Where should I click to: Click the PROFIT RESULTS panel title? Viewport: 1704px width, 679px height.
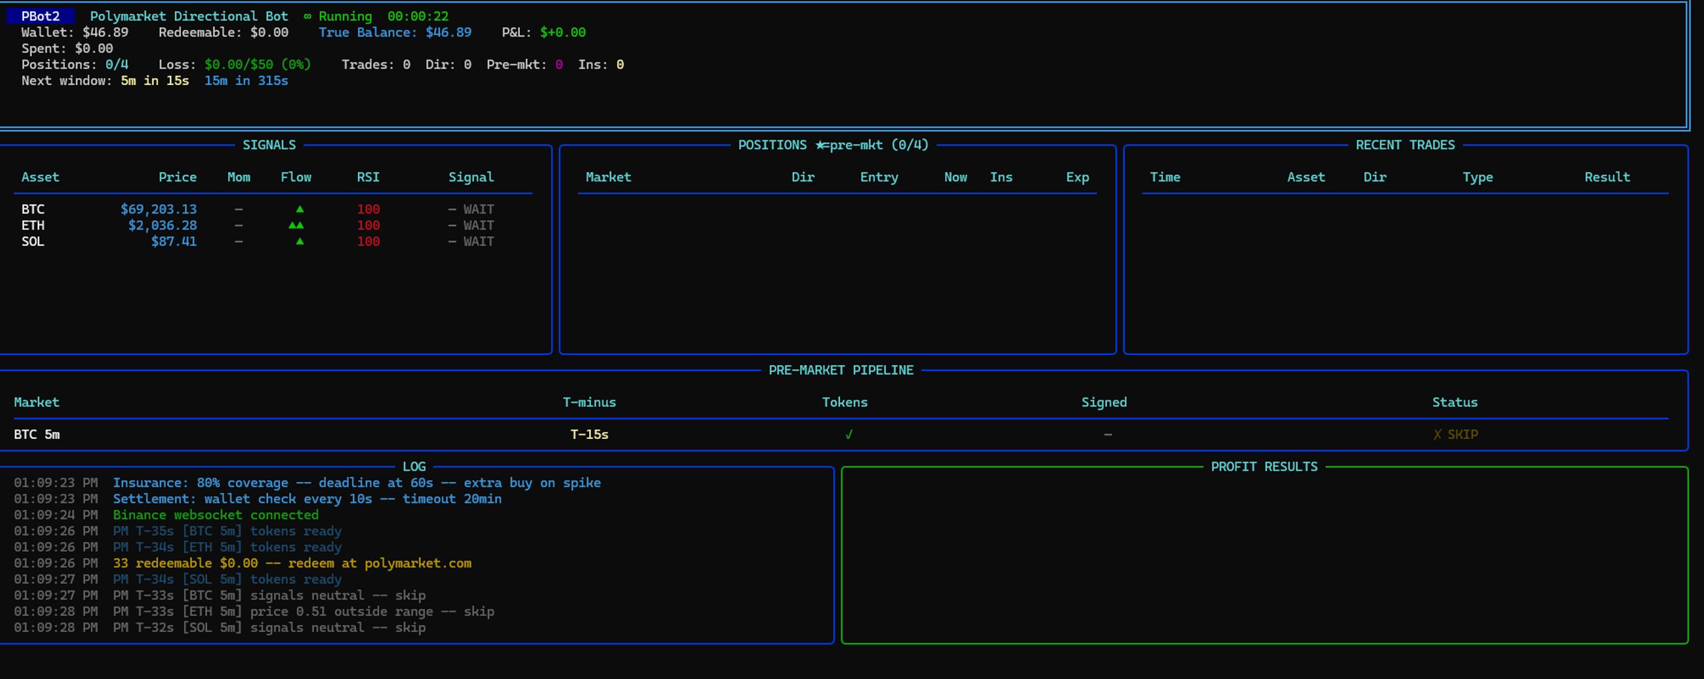click(x=1264, y=467)
